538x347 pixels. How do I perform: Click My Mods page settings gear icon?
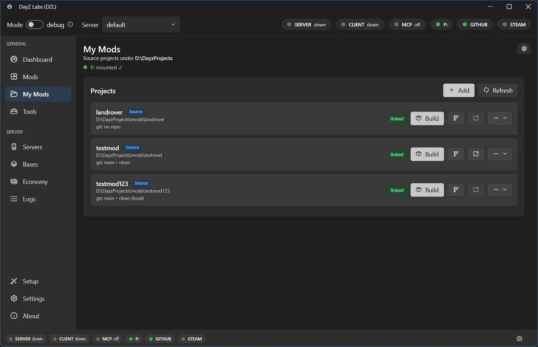[x=524, y=49]
